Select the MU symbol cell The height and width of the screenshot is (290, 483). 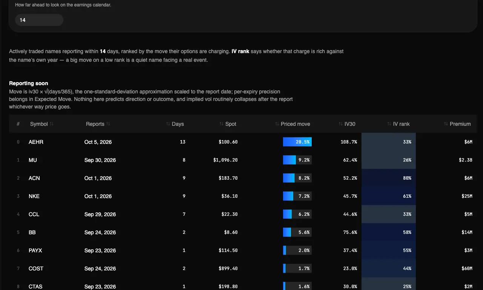click(x=33, y=160)
